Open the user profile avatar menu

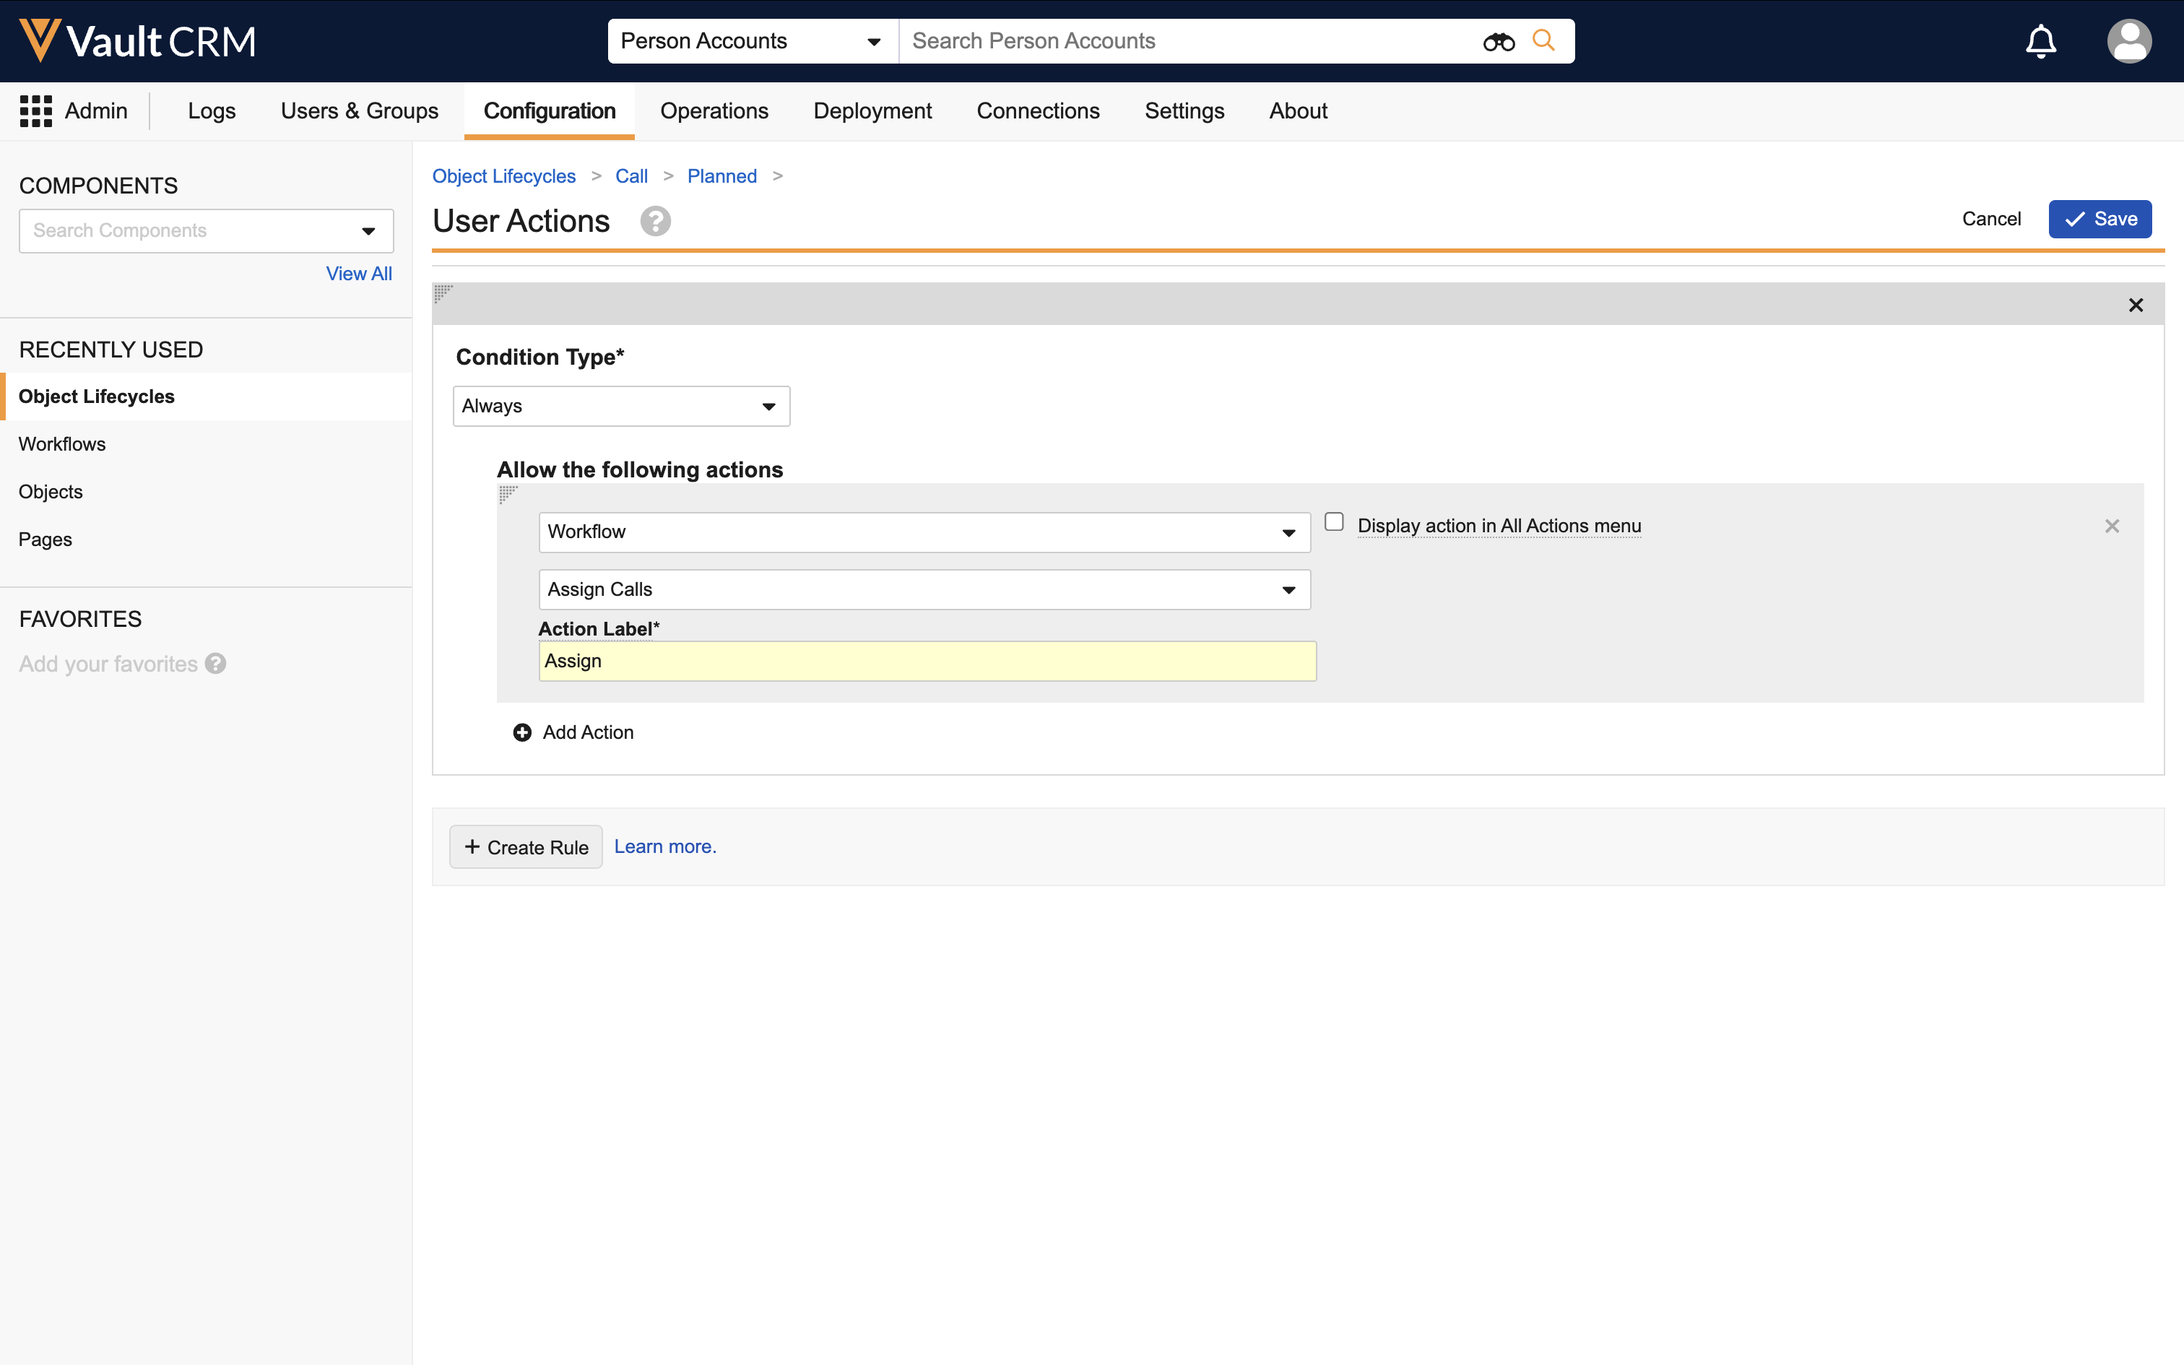point(2128,42)
